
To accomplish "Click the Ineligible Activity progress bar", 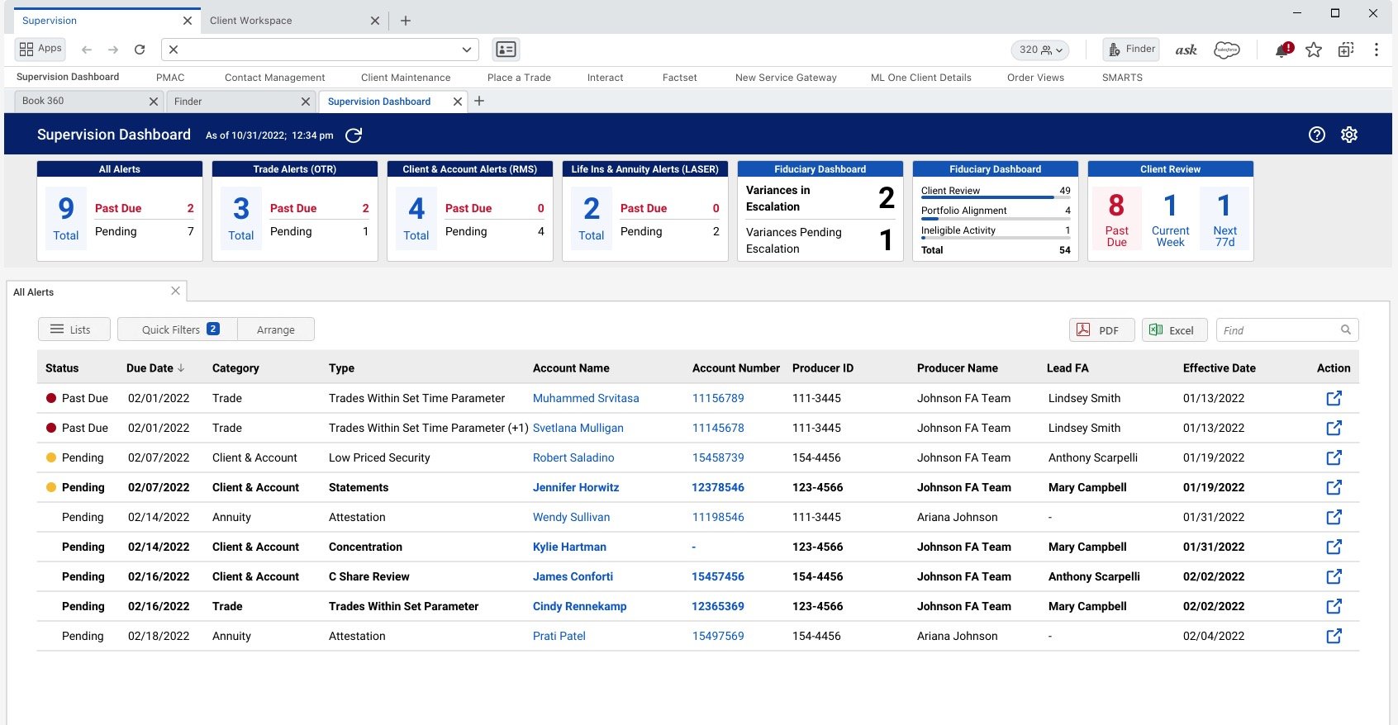I will [996, 238].
